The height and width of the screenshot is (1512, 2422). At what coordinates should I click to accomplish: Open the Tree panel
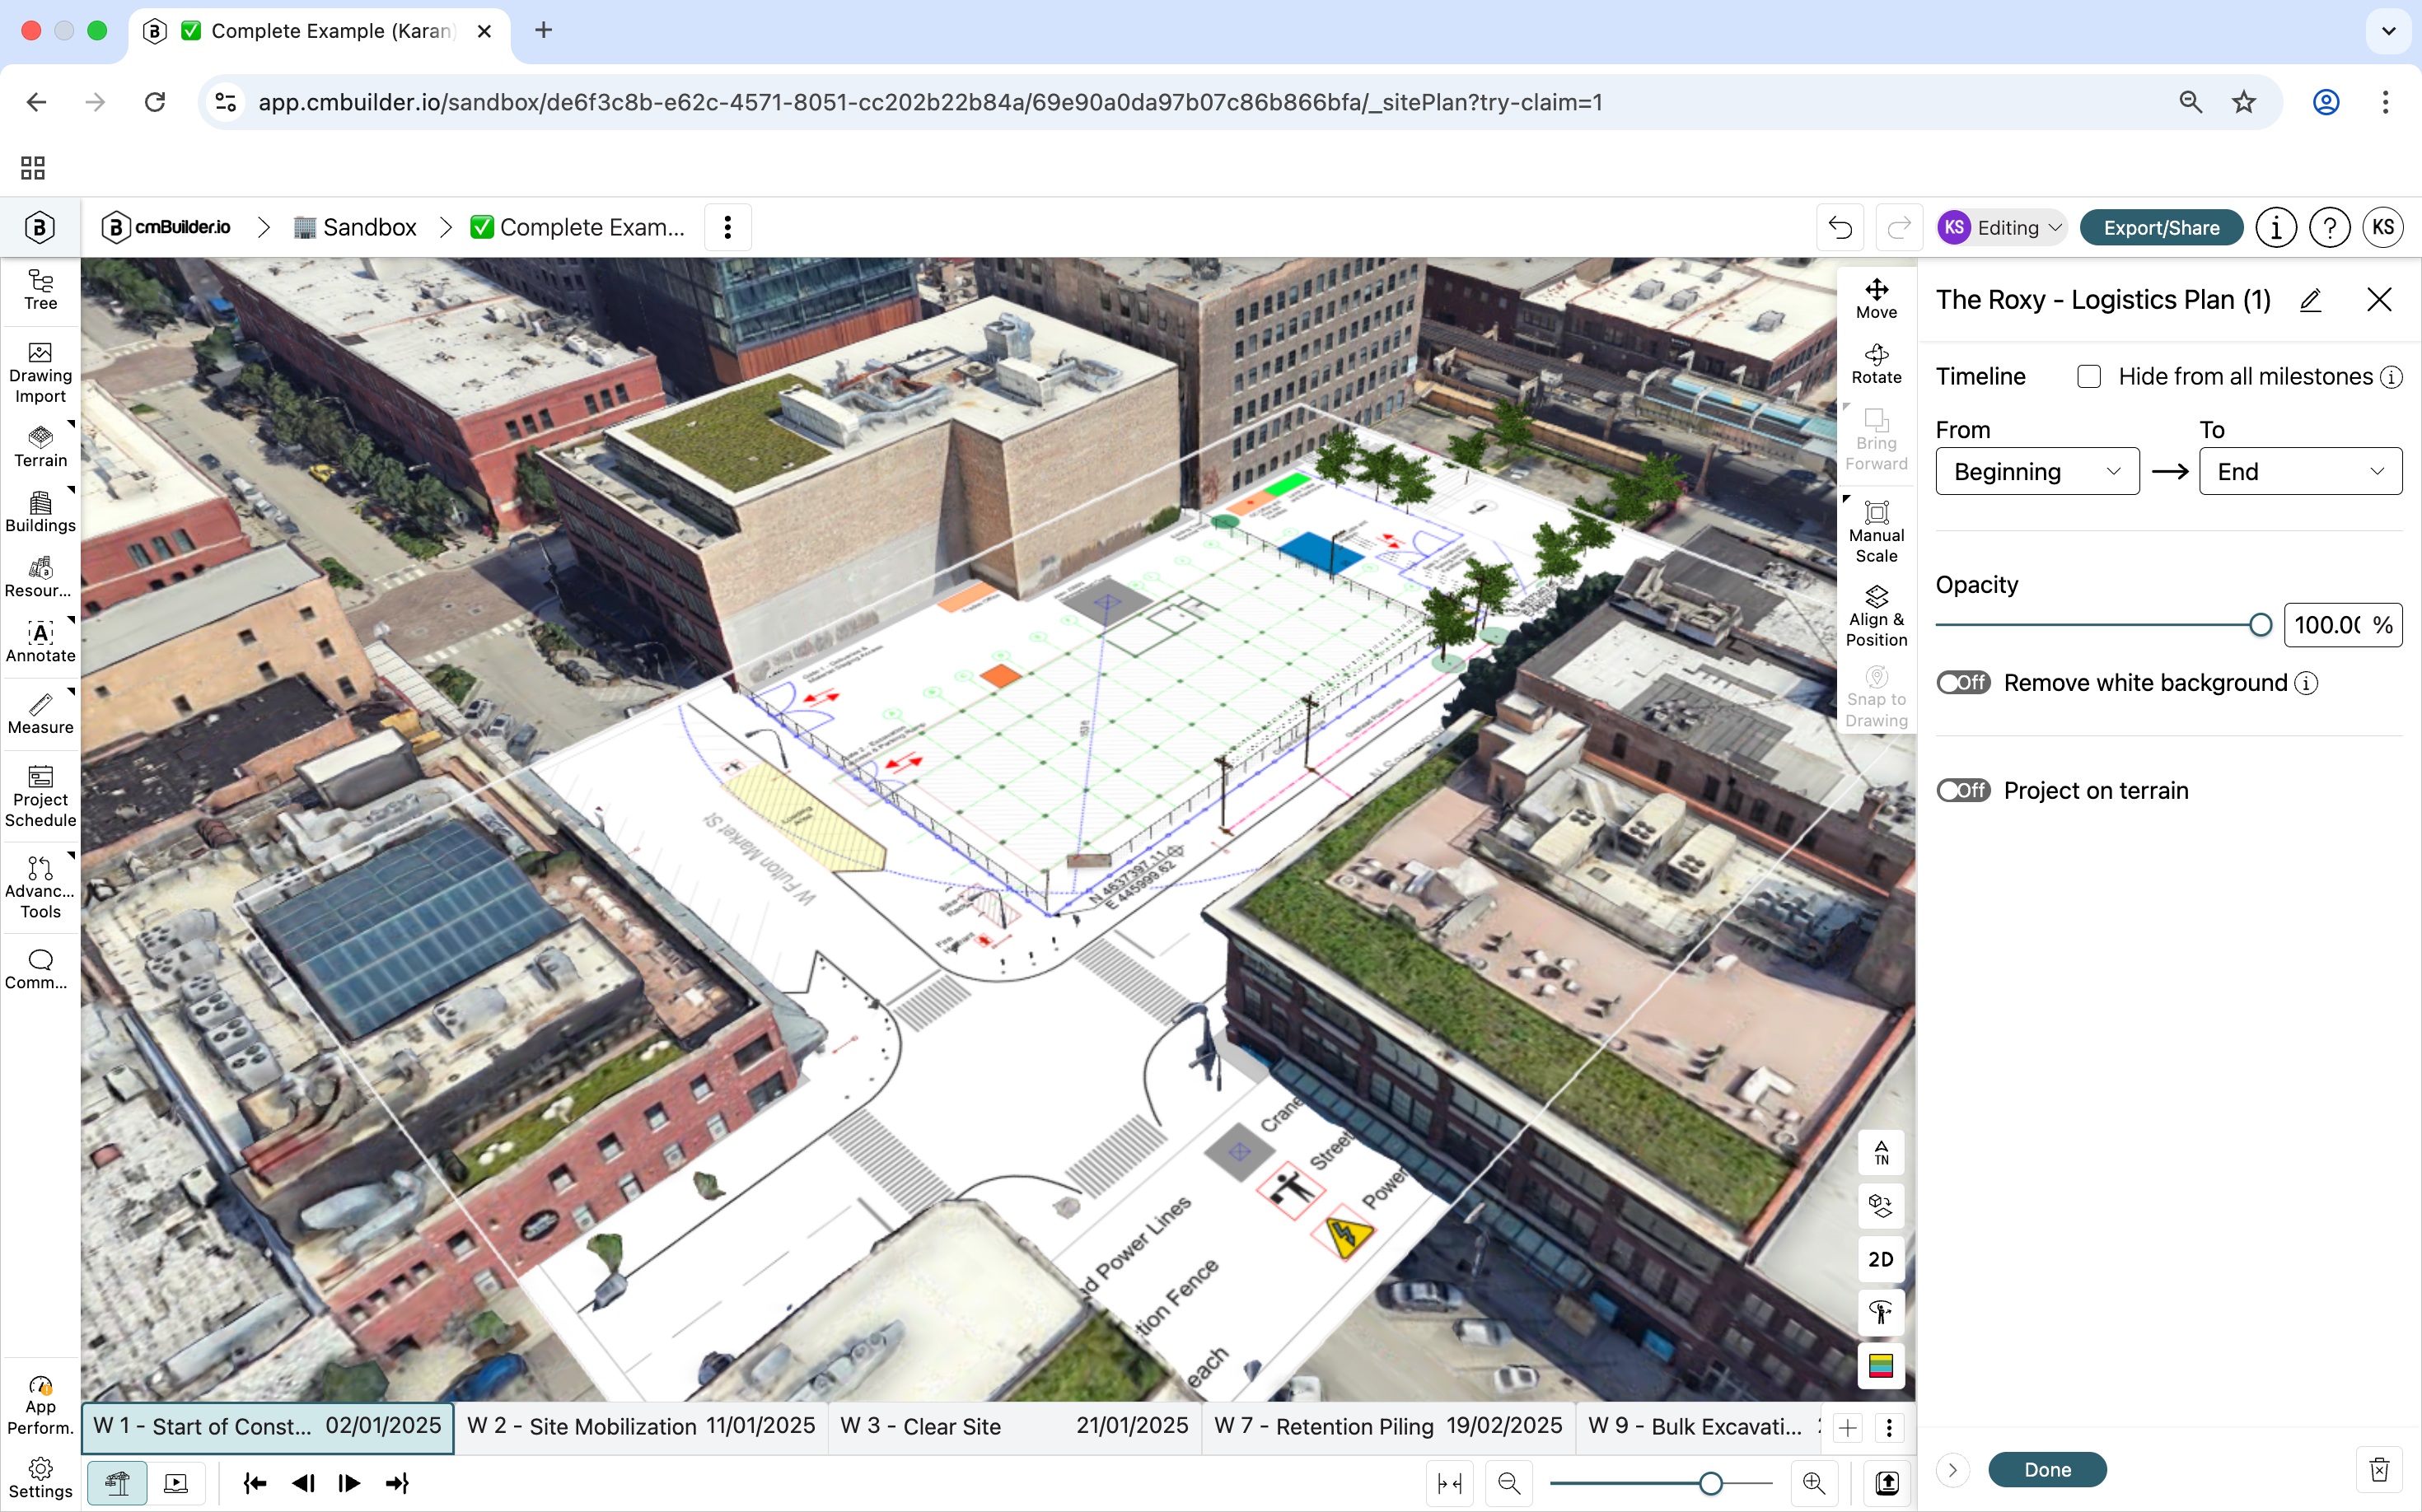point(40,290)
